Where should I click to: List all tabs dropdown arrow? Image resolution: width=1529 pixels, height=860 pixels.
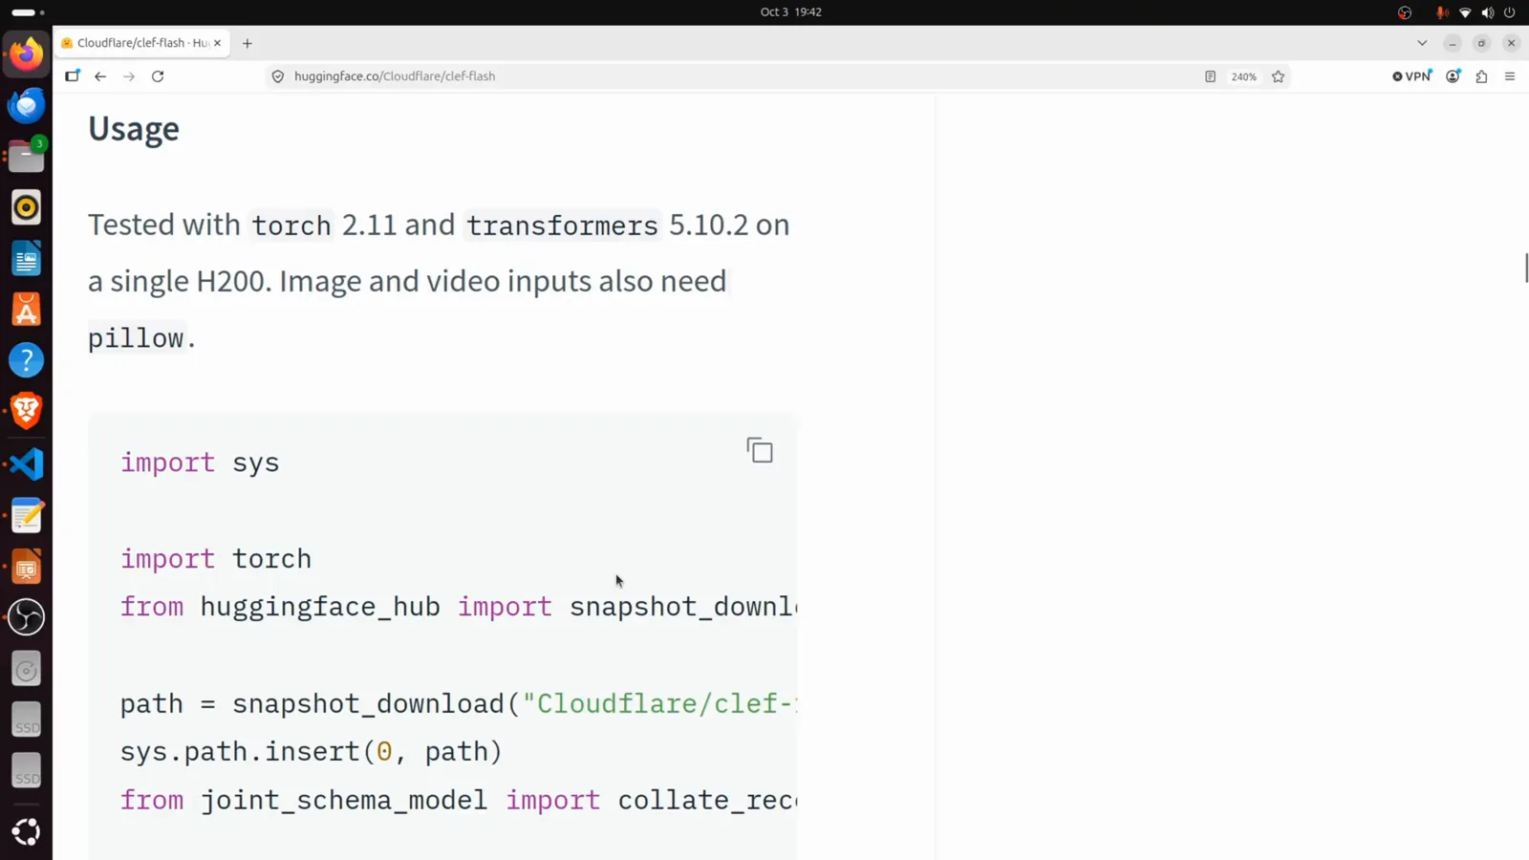pos(1422,43)
